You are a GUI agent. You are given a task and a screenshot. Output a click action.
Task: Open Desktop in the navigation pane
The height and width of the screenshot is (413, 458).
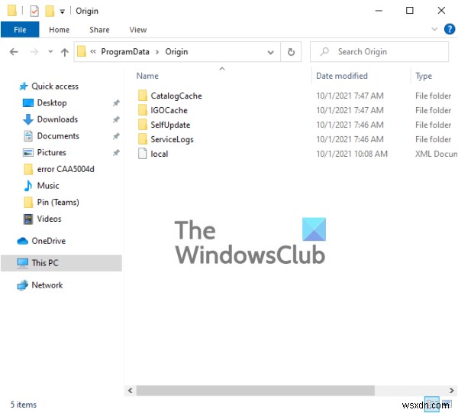tap(52, 103)
